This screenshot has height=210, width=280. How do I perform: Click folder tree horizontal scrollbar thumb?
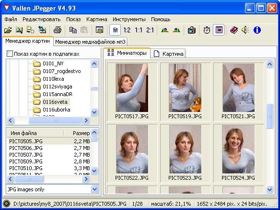[x=55, y=120]
